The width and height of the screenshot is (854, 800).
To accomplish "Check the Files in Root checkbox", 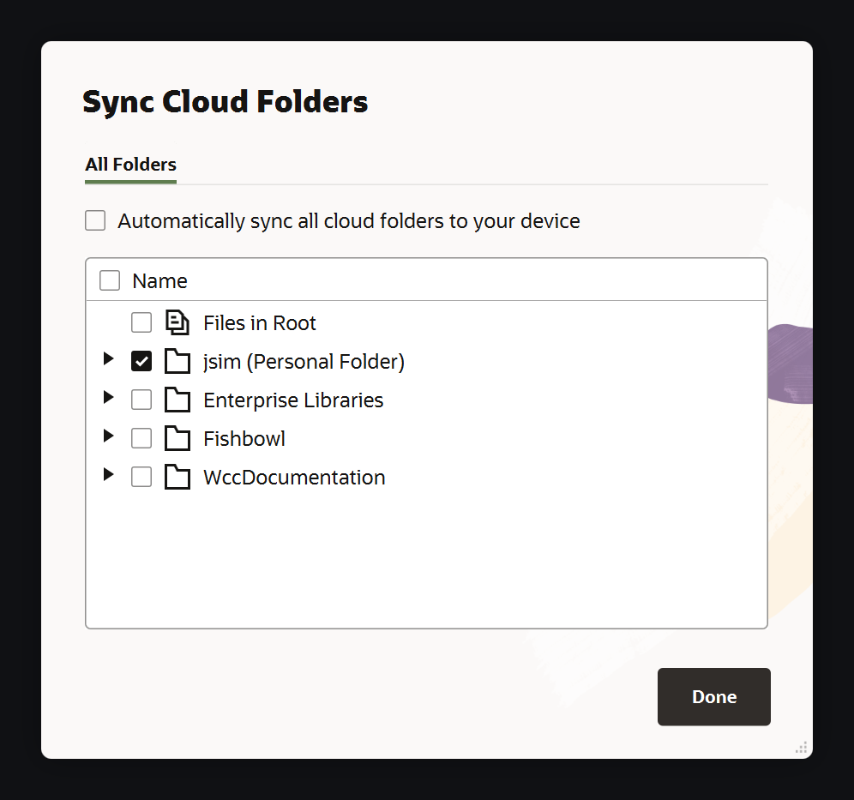I will [x=141, y=322].
